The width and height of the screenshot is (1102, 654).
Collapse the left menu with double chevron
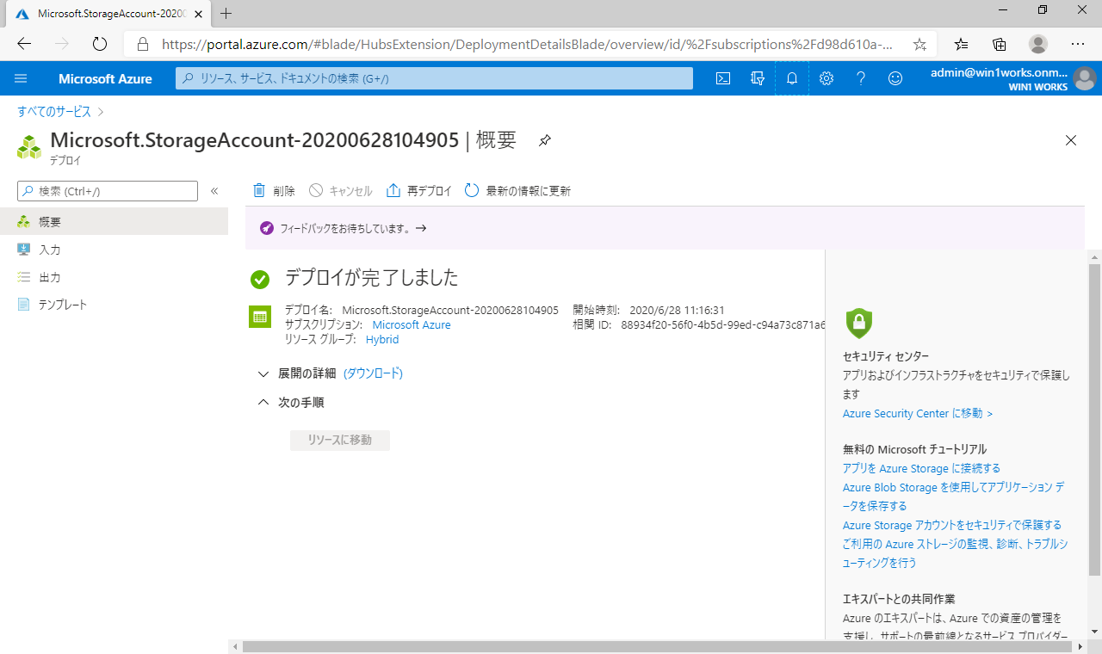tap(214, 191)
